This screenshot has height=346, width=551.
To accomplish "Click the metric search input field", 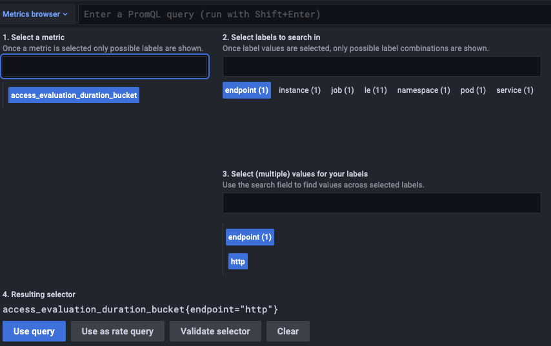I will pos(105,66).
